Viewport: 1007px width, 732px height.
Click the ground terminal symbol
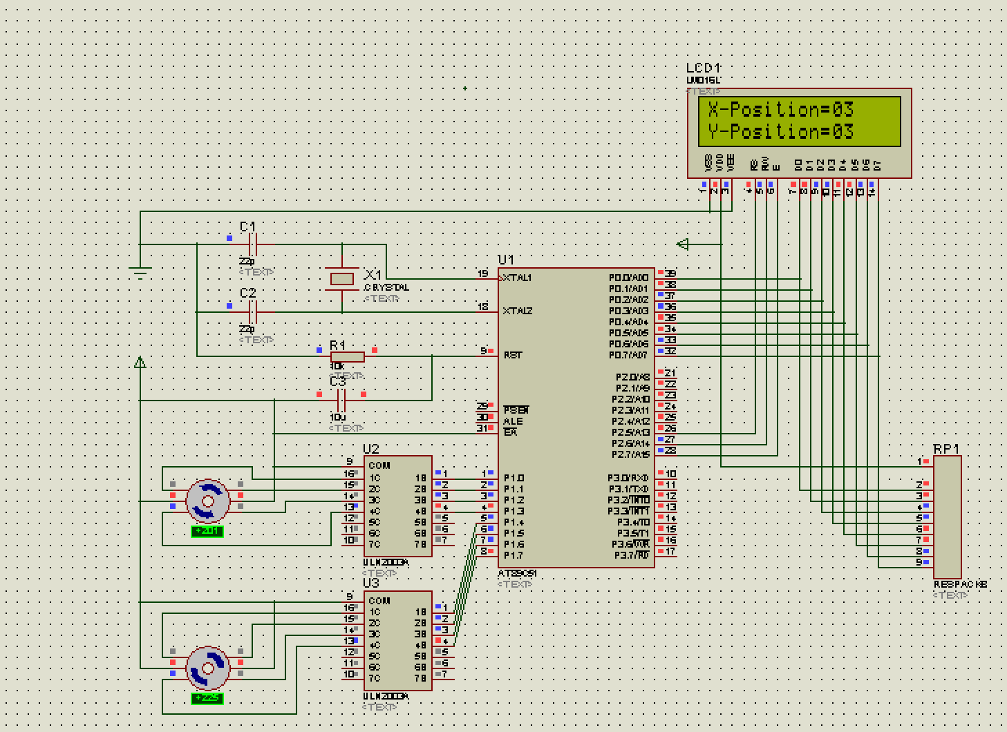click(x=140, y=273)
